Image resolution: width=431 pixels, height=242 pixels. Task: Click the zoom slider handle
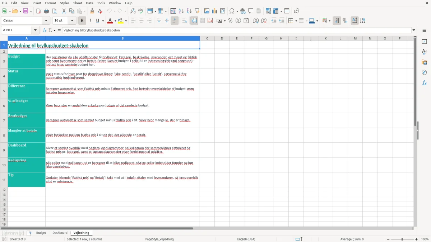tap(402, 239)
